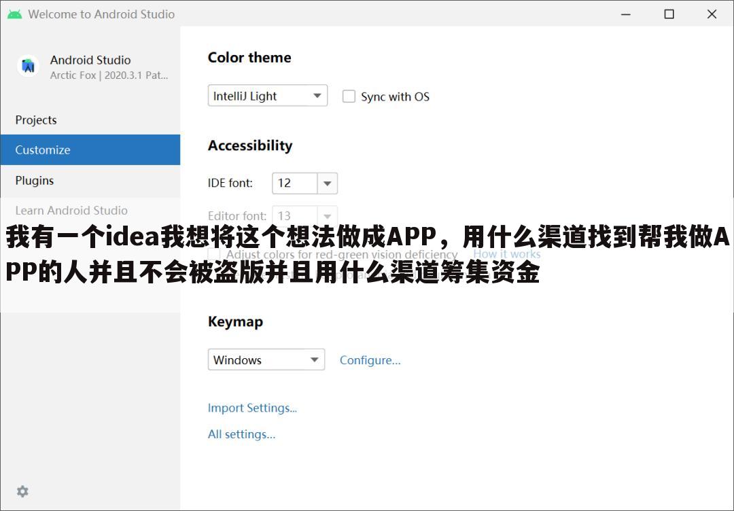The image size is (734, 511).
Task: Minimize the Welcome window
Action: tap(625, 14)
